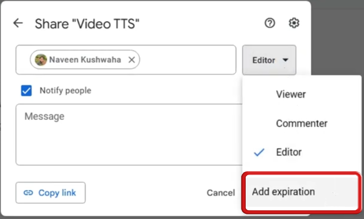364x219 pixels.
Task: Uncheck the Notify people checkbox
Action: click(x=26, y=90)
